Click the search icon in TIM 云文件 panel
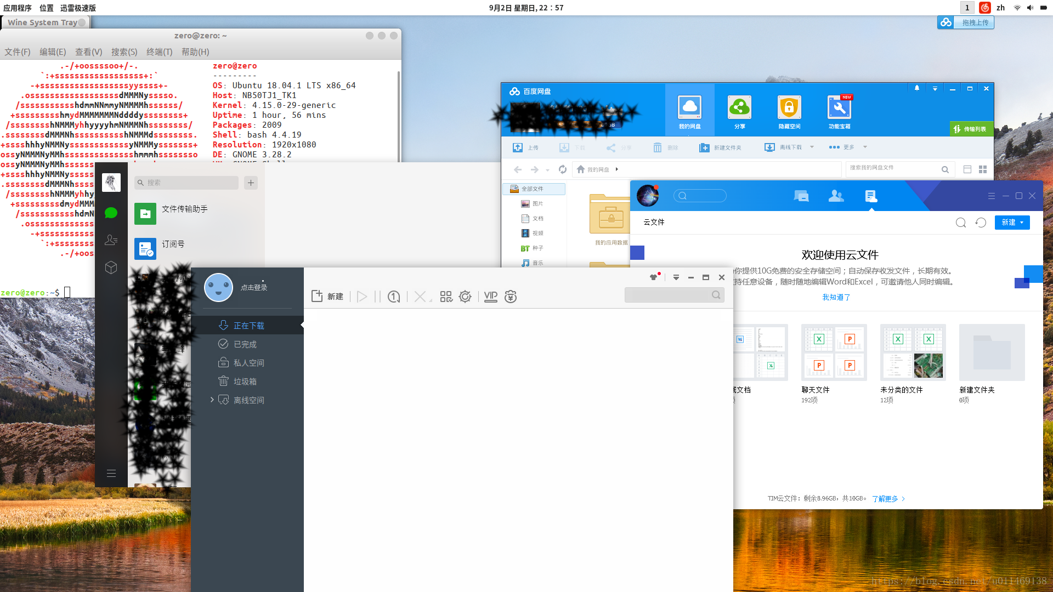This screenshot has height=592, width=1053. (x=961, y=222)
